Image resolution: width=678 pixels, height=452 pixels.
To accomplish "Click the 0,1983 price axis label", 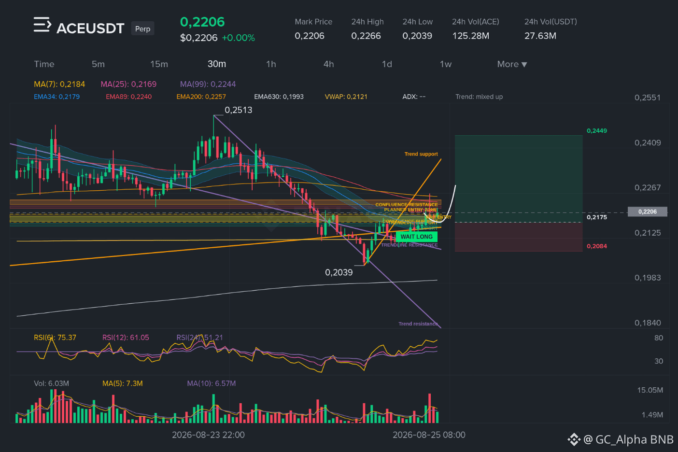I will [648, 278].
